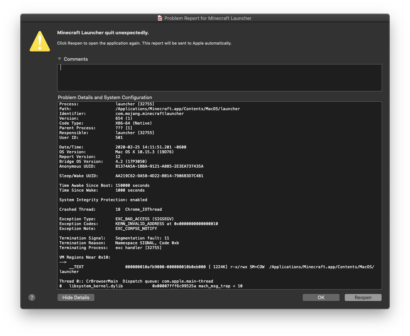Image resolution: width=410 pixels, height=336 pixels.
Task: Click the Sleep/Wake UUID line
Action: 131,176
